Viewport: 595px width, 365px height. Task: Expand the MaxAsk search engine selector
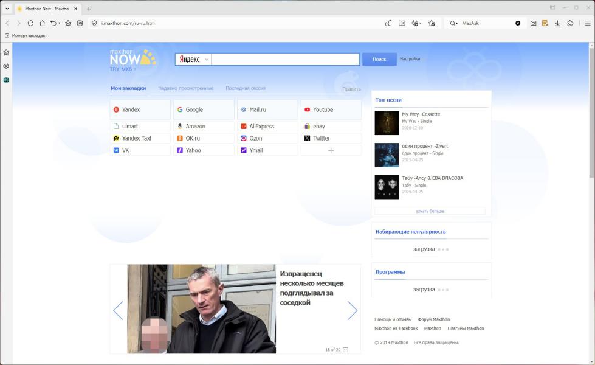pyautogui.click(x=454, y=23)
